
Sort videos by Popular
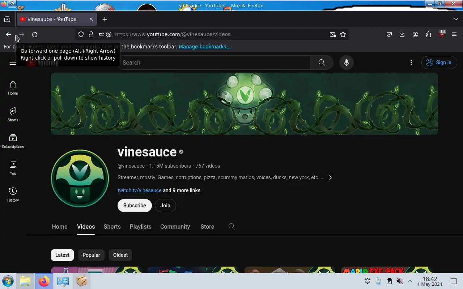tap(91, 255)
